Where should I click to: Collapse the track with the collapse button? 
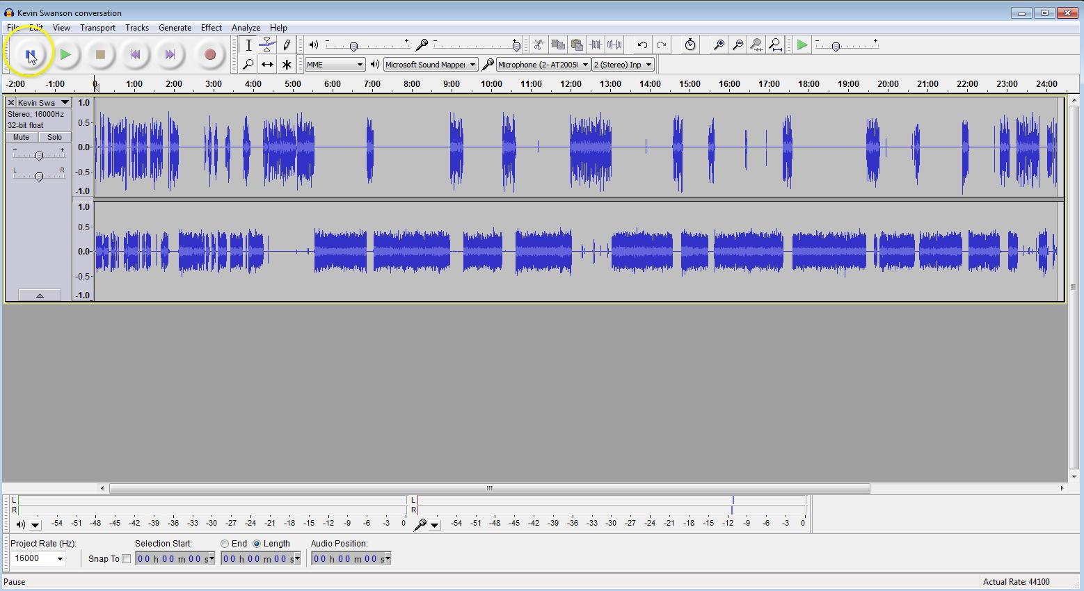[39, 295]
